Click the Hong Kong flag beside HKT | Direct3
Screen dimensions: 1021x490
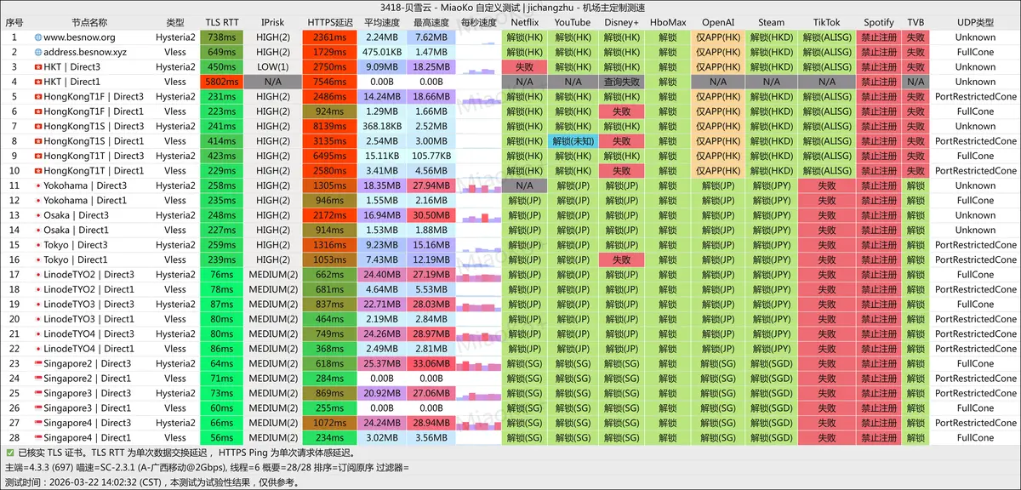pos(38,67)
